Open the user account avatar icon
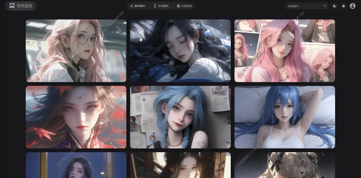 (x=353, y=6)
